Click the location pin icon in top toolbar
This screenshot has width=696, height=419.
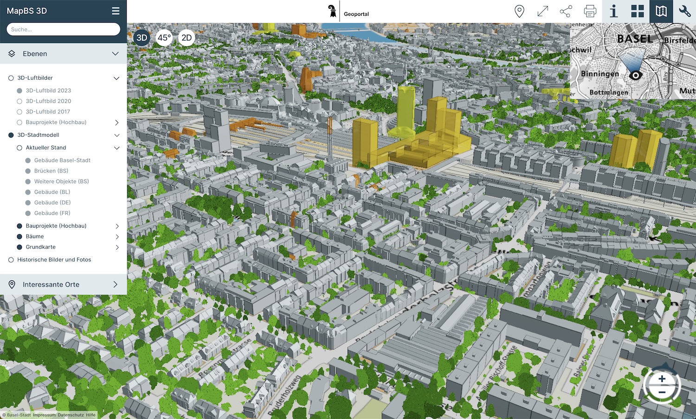click(x=519, y=11)
